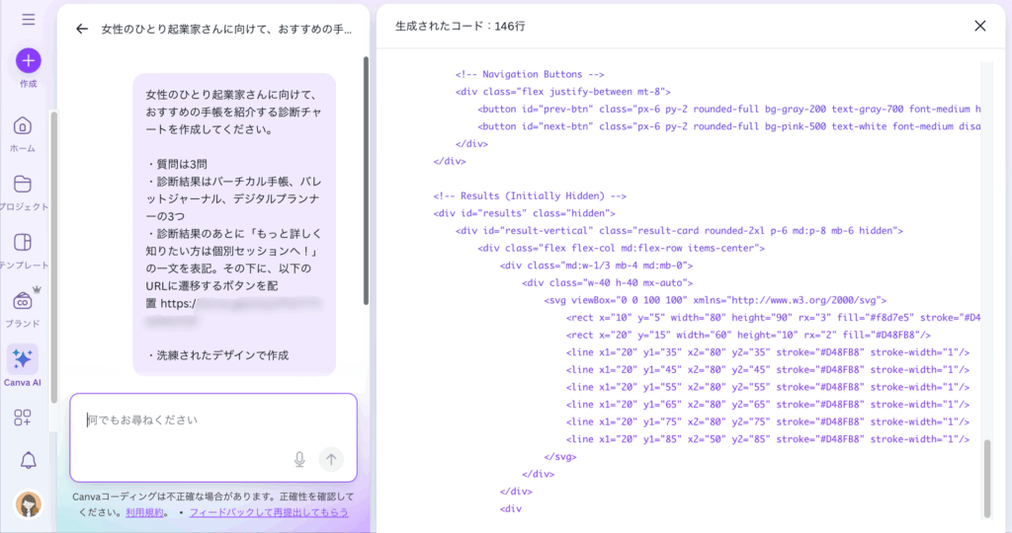Open the hamburger menu icon
Screen dimensions: 1012x533
[29, 20]
